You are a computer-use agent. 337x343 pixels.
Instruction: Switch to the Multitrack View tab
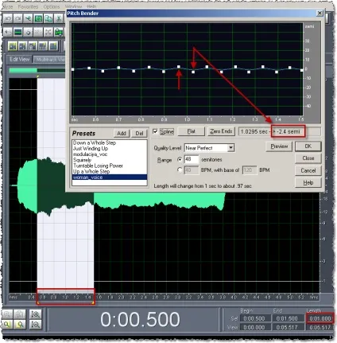point(50,60)
